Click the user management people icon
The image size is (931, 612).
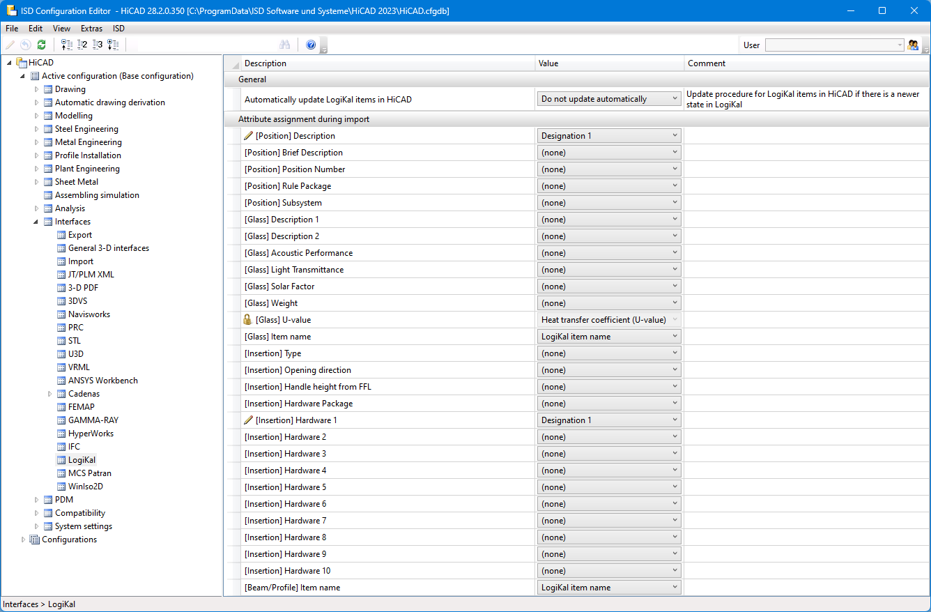(x=913, y=45)
